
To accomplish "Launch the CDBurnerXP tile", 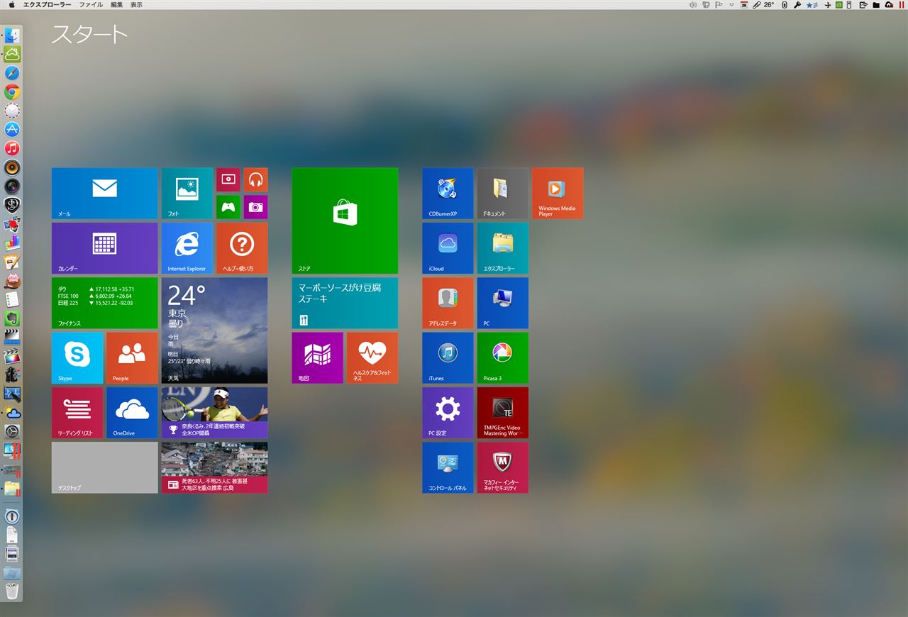I will (x=448, y=193).
